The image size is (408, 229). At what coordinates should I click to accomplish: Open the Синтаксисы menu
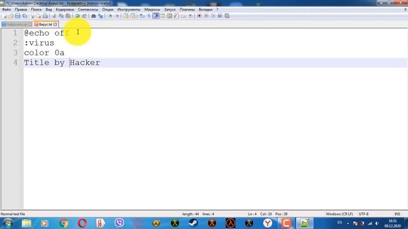pyautogui.click(x=88, y=10)
